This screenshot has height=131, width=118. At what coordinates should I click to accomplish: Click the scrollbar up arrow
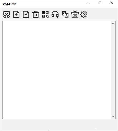pyautogui.click(x=113, y=23)
